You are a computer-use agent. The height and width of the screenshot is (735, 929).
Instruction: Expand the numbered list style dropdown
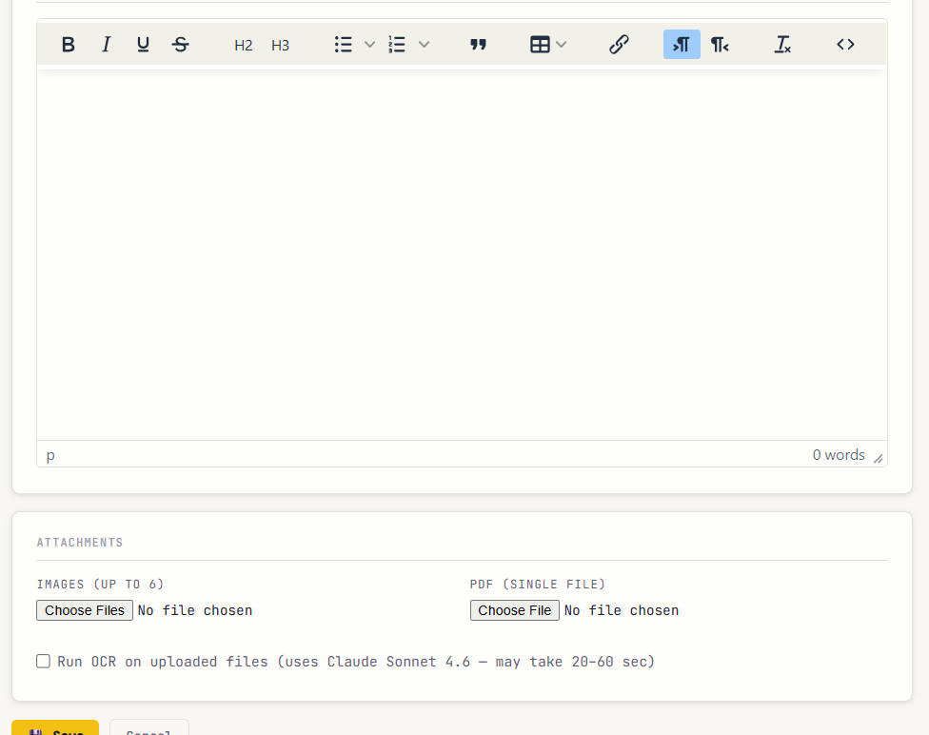click(425, 45)
